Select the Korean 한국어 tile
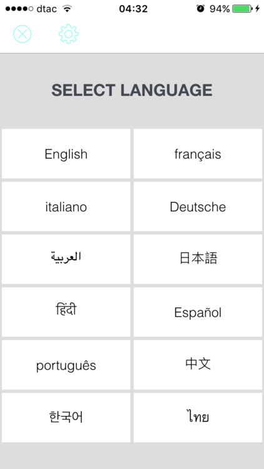Screen dimensions: 264x469 (66, 418)
